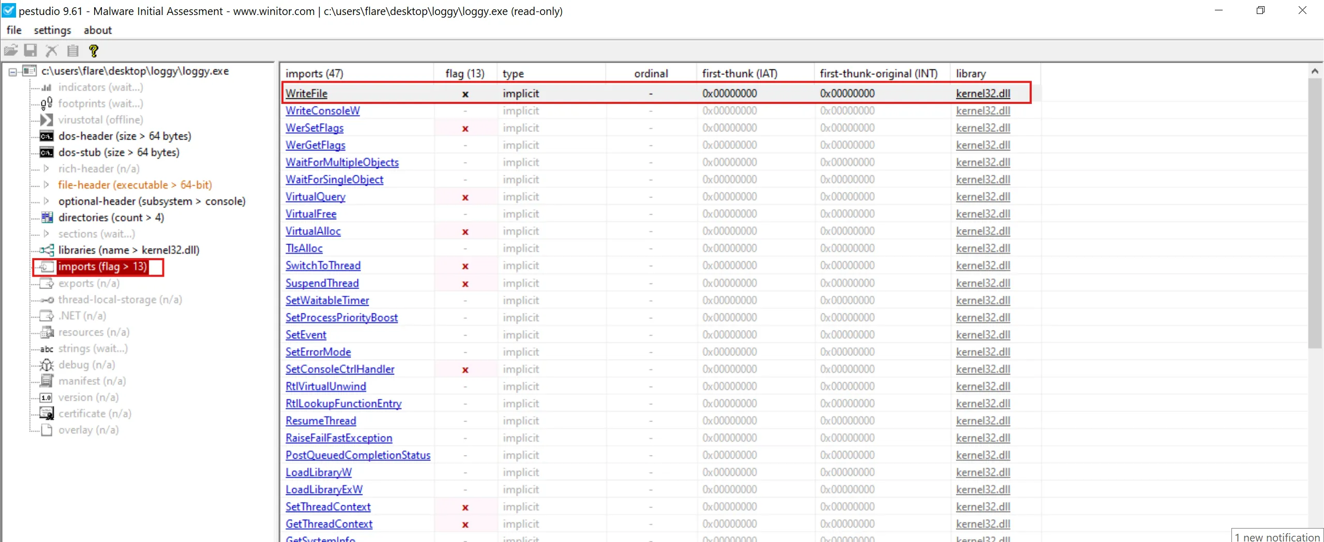Select the certificate (n/a) tree icon
The height and width of the screenshot is (542, 1324).
[x=47, y=414]
